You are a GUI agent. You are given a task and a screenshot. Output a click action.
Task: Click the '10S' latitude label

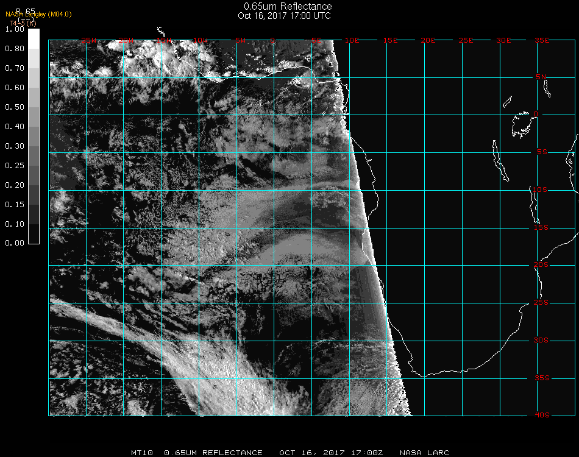pyautogui.click(x=540, y=190)
